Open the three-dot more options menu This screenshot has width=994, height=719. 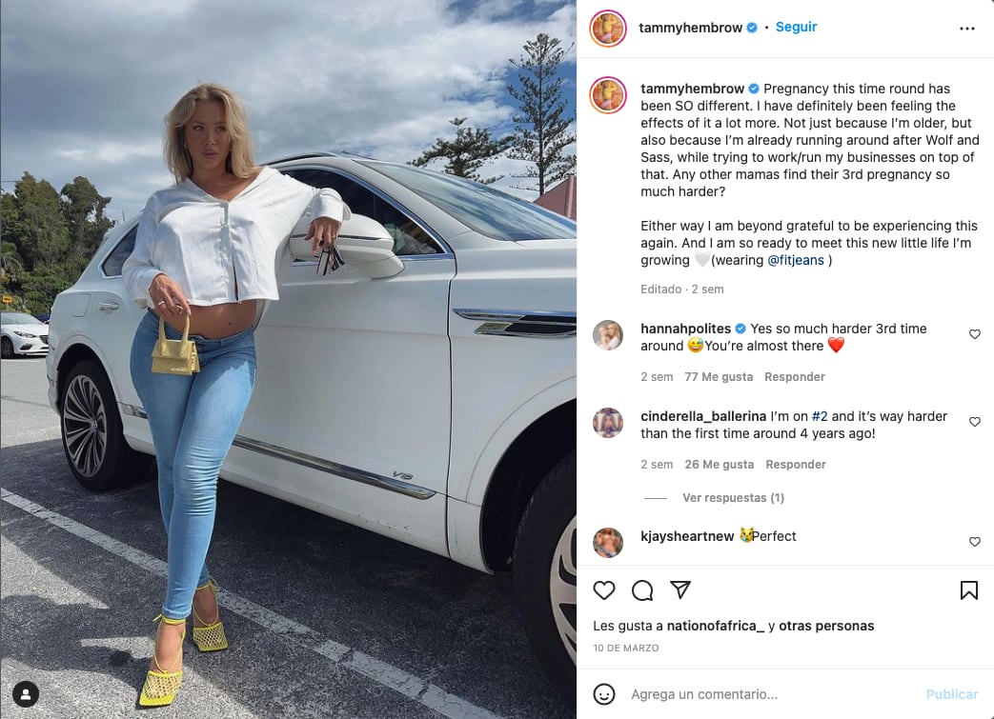click(966, 29)
